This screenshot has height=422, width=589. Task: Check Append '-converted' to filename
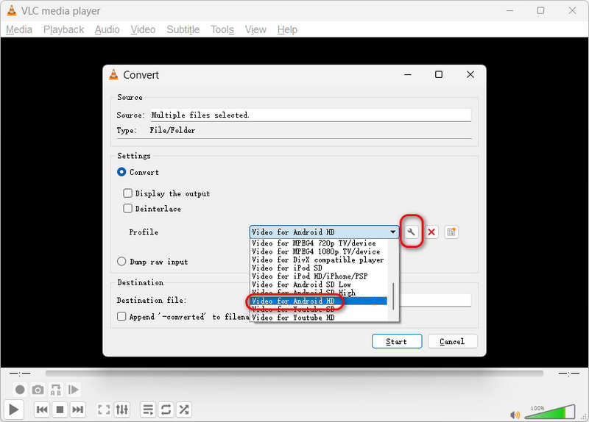pyautogui.click(x=121, y=316)
